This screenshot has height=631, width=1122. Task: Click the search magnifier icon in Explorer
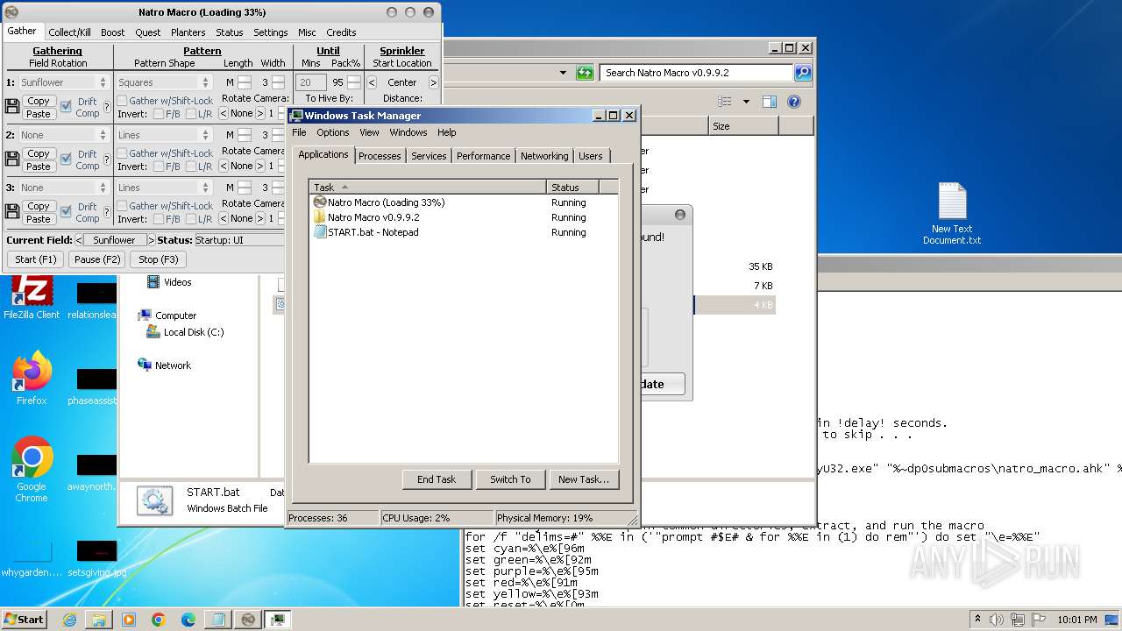click(x=802, y=73)
